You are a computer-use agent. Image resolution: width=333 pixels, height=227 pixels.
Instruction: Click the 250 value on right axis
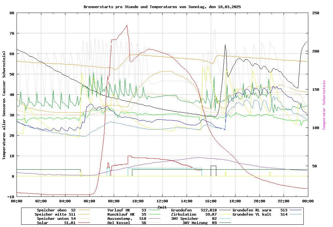[x=316, y=13]
